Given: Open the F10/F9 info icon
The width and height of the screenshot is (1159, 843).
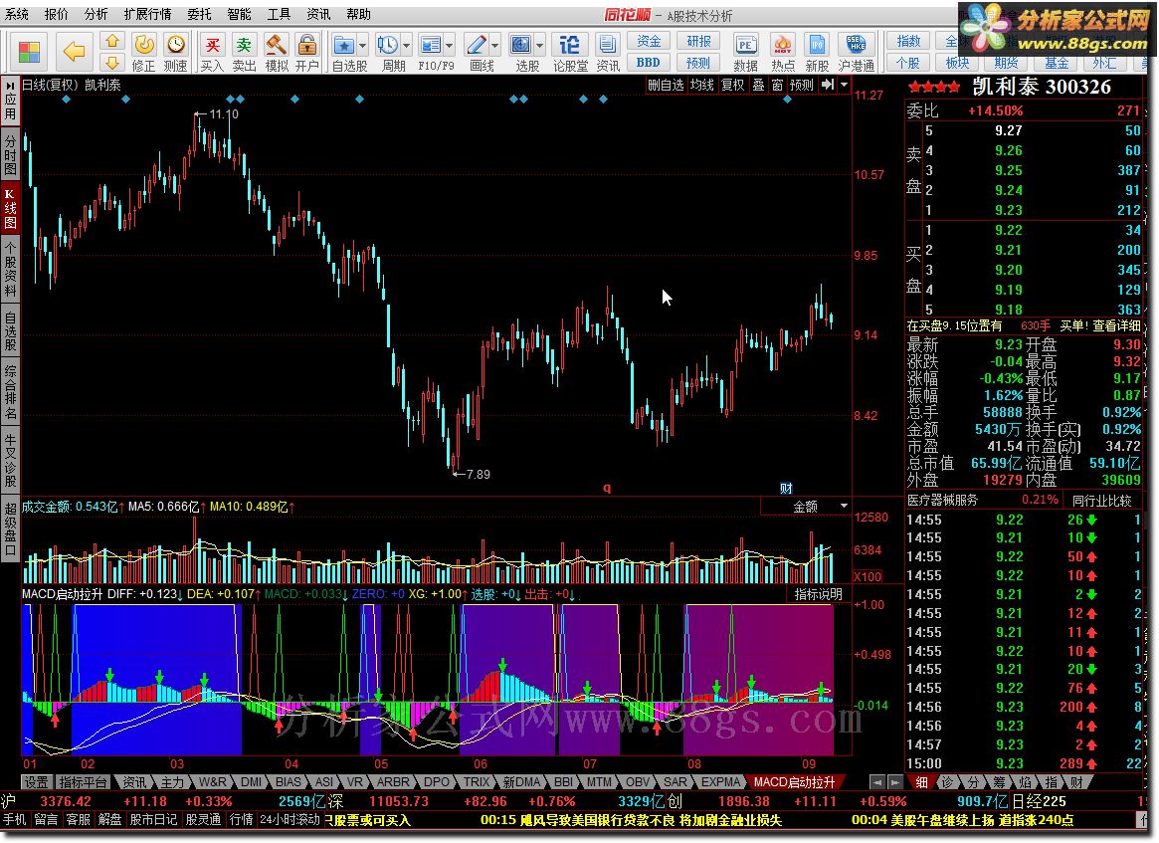Looking at the screenshot, I should tap(430, 45).
